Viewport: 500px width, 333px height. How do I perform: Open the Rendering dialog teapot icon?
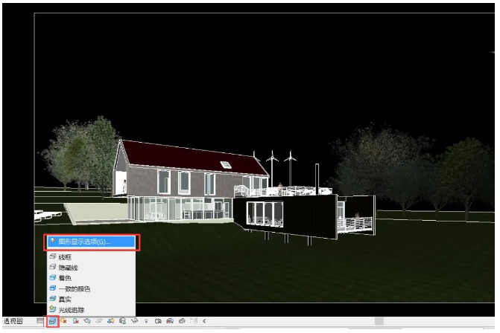click(x=87, y=321)
